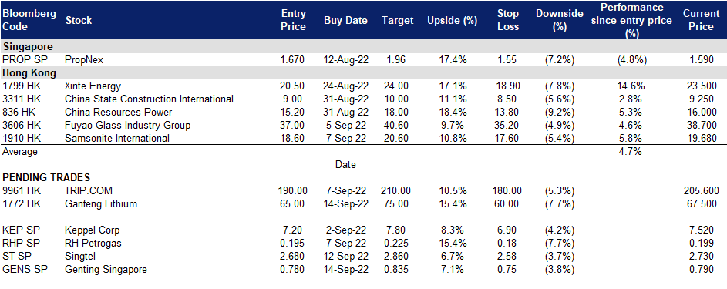Select the Stop Loss header
This screenshot has height=289, width=727.
coord(508,20)
